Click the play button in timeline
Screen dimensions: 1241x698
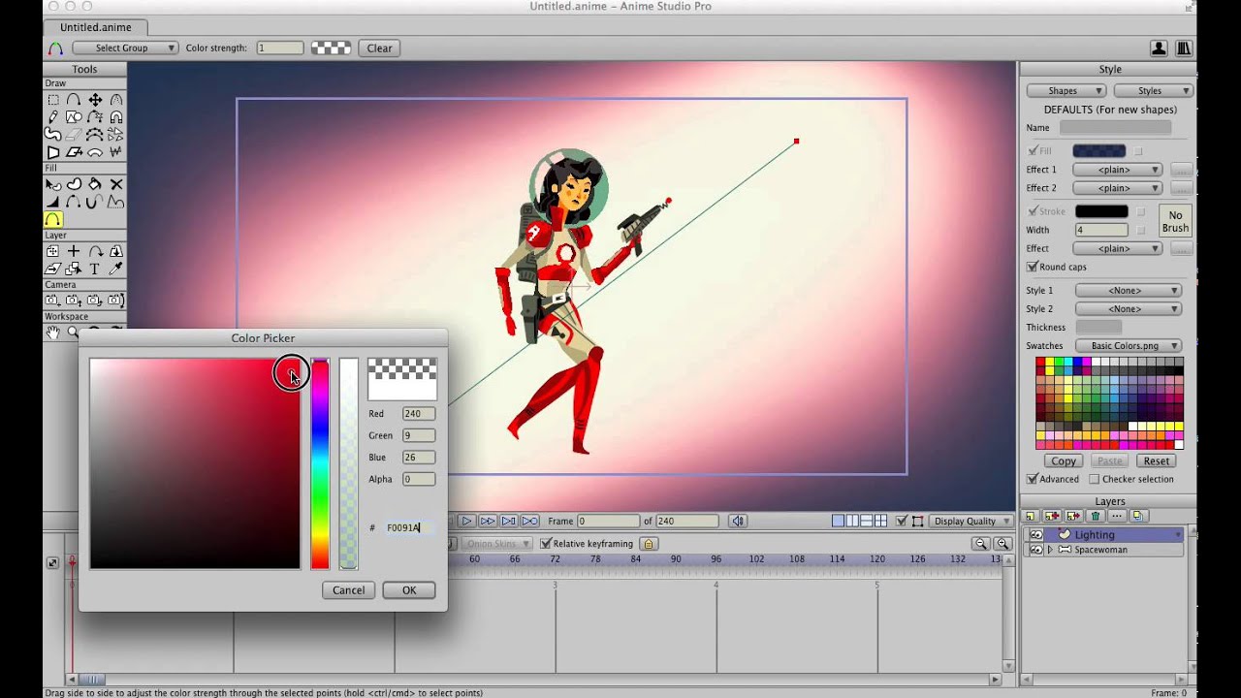[466, 521]
